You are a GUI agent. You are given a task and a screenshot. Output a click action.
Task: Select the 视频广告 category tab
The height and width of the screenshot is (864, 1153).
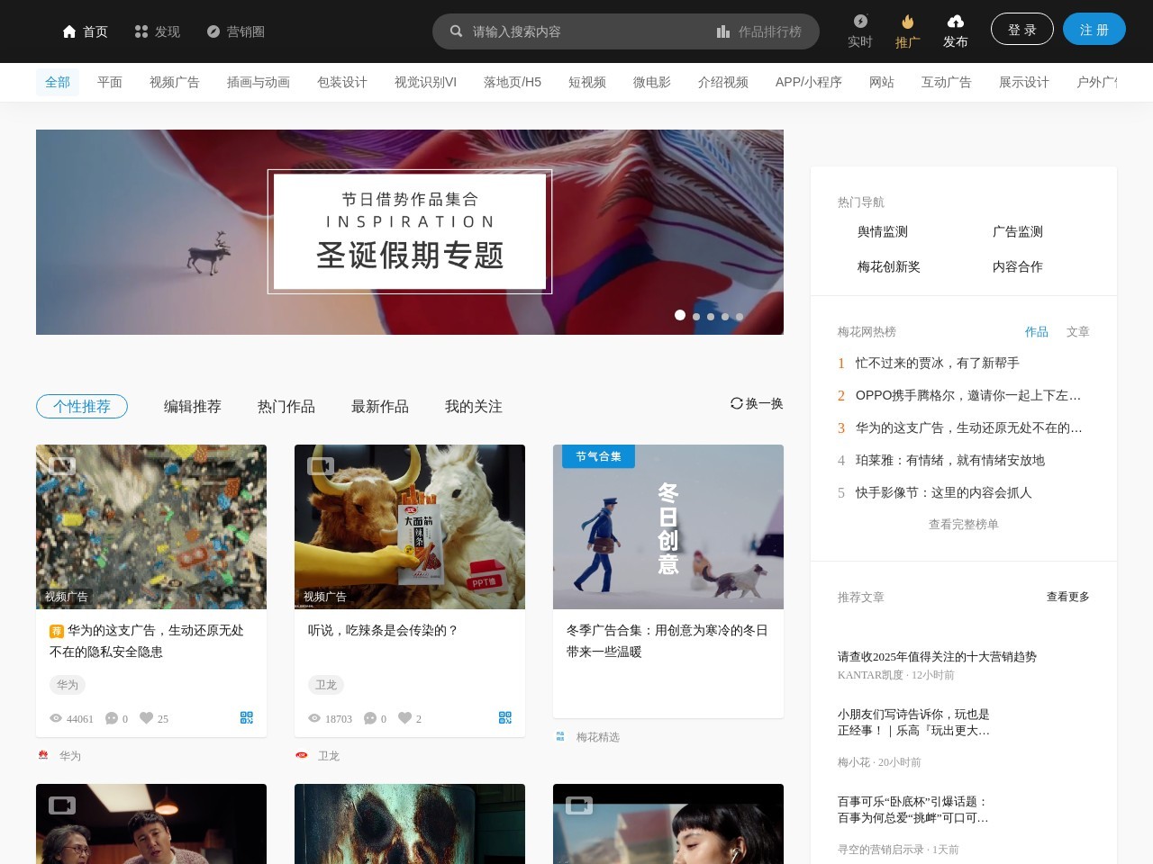click(174, 83)
